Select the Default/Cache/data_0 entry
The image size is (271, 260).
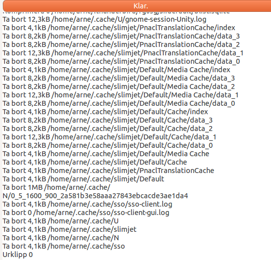(107, 145)
